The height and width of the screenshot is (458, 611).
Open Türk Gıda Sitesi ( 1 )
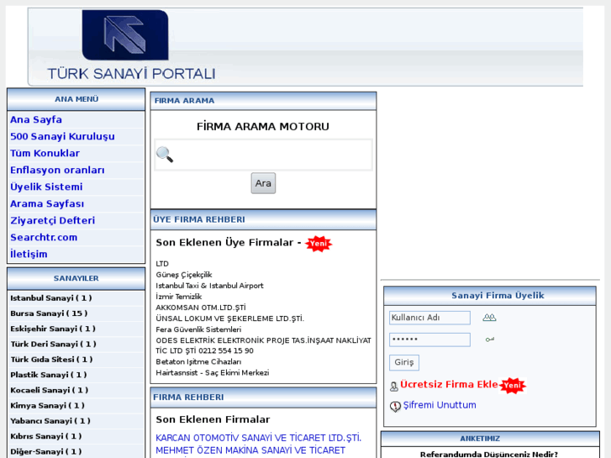pos(51,359)
